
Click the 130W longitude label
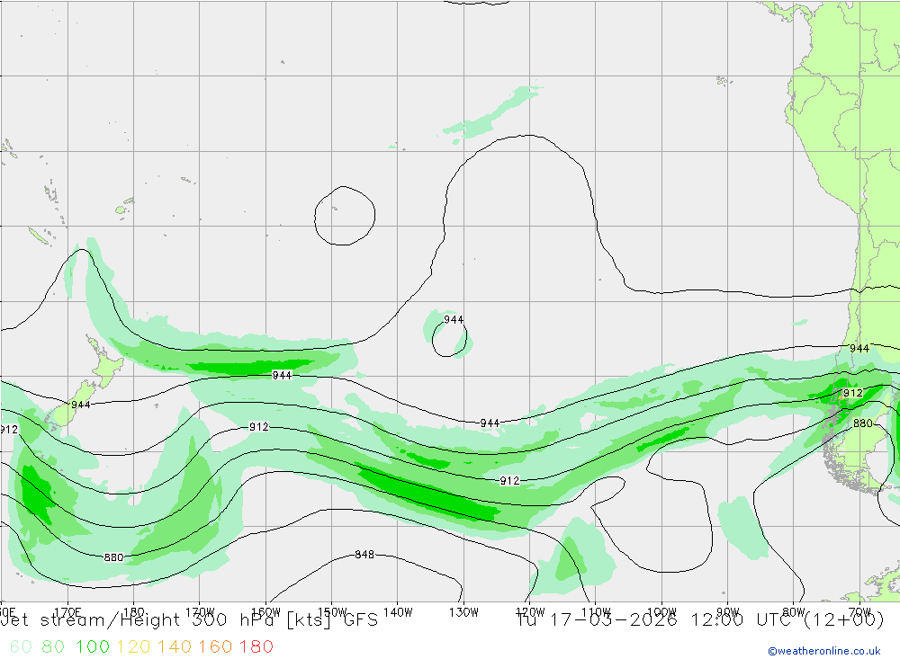click(463, 612)
